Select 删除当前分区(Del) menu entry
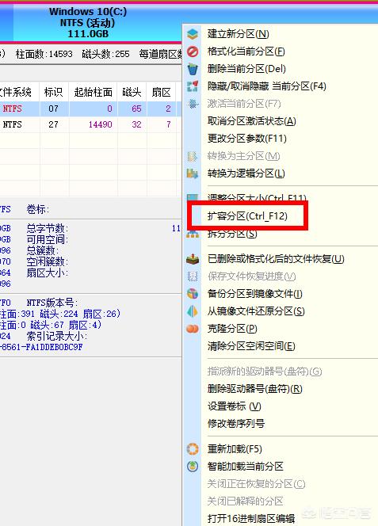This screenshot has height=526, width=378. (x=246, y=69)
